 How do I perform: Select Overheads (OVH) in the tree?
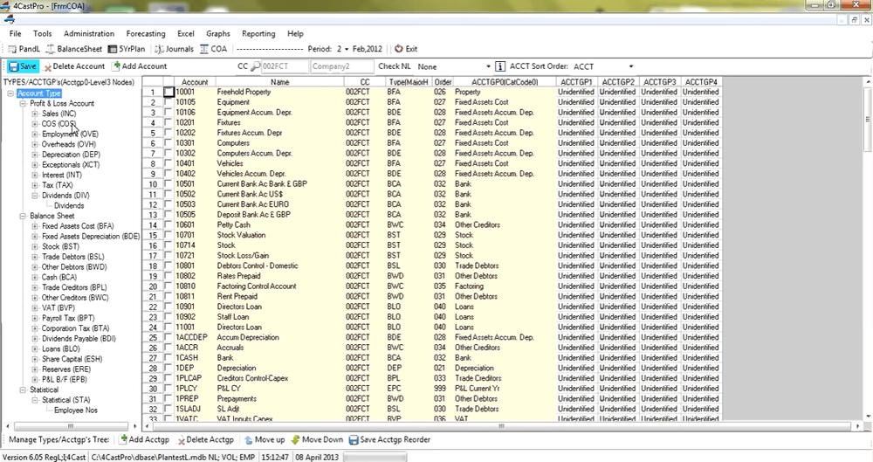(x=69, y=144)
